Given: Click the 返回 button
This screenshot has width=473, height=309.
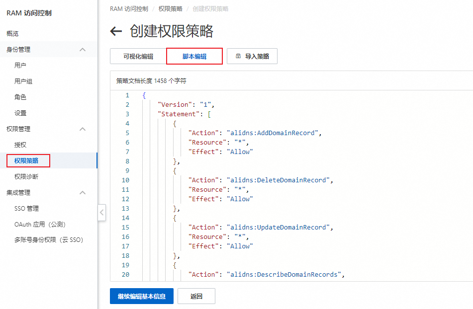Looking at the screenshot, I should click(196, 297).
